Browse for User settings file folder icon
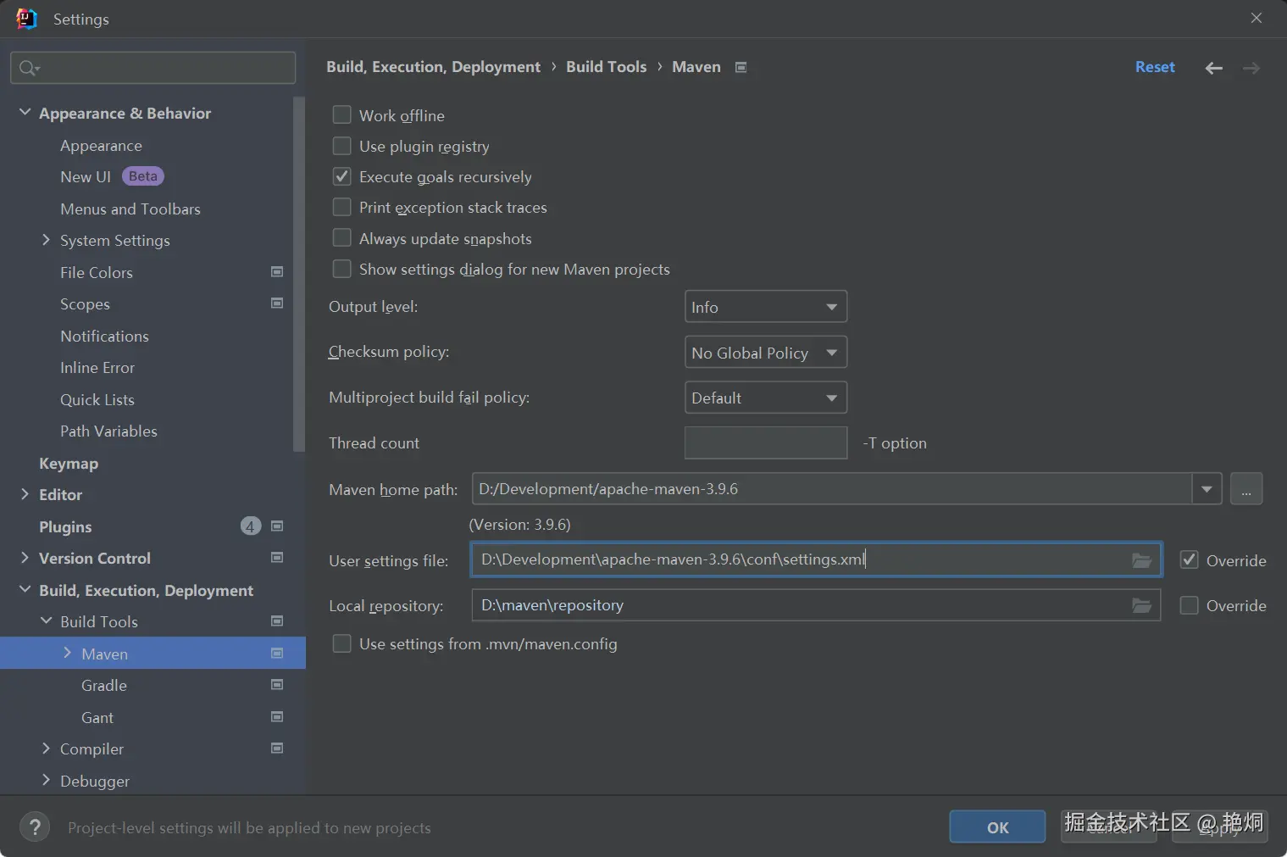 [x=1141, y=560]
